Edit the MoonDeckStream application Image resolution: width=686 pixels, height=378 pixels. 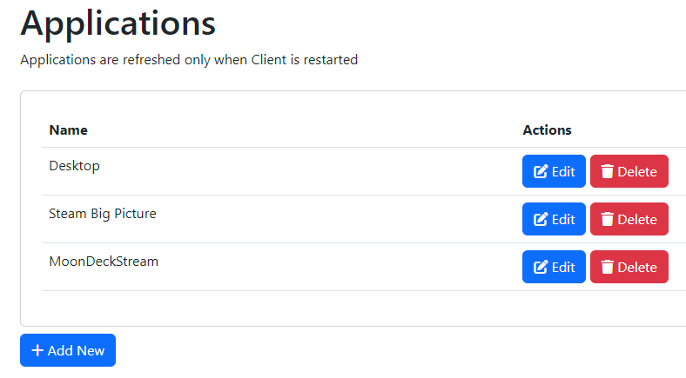pos(554,268)
